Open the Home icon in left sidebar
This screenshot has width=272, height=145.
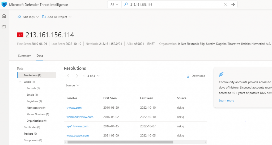[x=4, y=16]
